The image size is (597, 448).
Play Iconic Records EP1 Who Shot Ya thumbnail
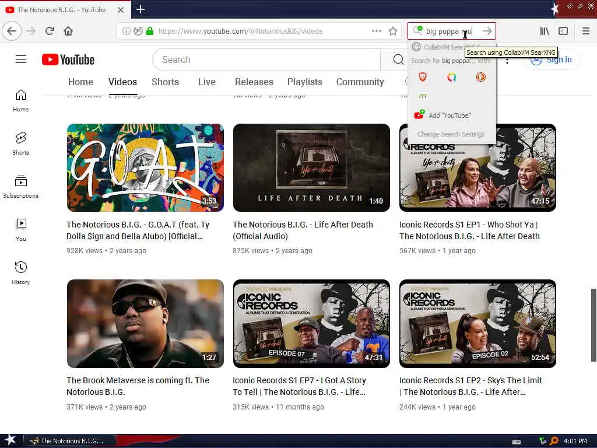tap(477, 167)
